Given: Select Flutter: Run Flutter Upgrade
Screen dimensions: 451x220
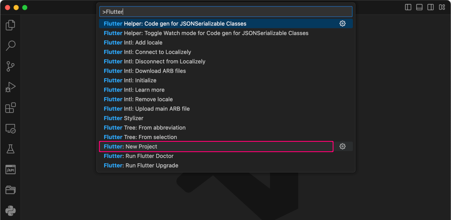Looking at the screenshot, I should pyautogui.click(x=226, y=165).
